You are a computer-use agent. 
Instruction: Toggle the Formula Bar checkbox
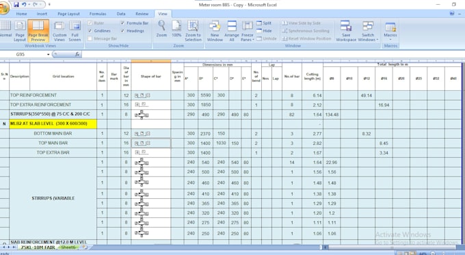pyautogui.click(x=122, y=23)
